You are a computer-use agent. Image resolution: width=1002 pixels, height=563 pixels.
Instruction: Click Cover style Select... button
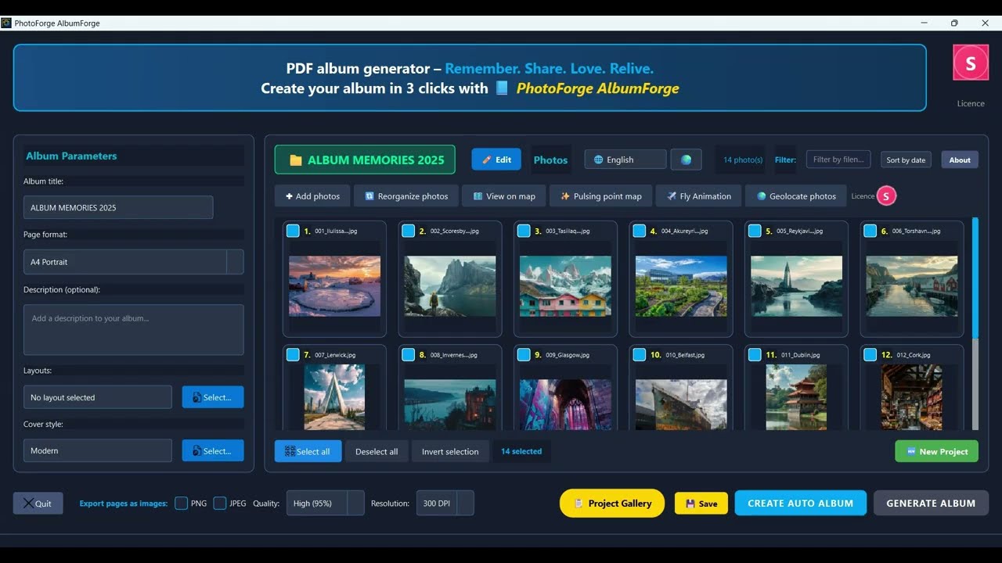(213, 450)
